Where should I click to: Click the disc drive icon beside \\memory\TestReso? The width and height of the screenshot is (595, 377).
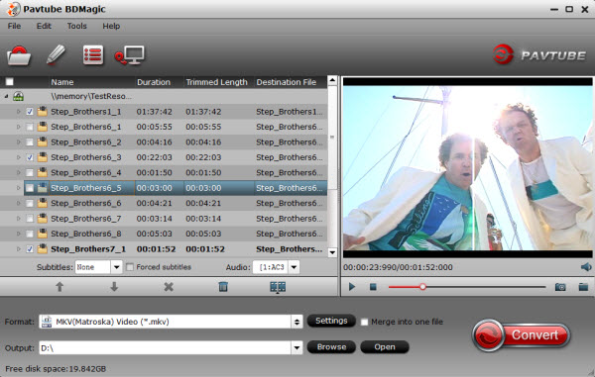18,96
